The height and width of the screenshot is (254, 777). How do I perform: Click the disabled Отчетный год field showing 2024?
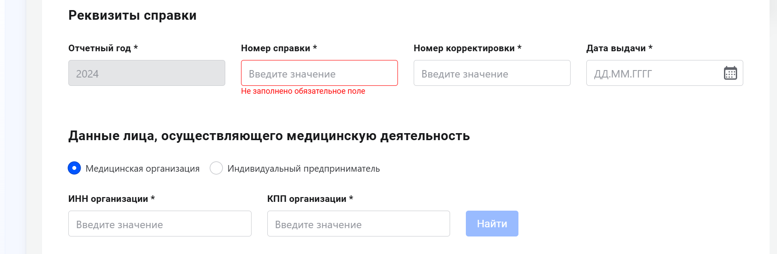(x=146, y=73)
